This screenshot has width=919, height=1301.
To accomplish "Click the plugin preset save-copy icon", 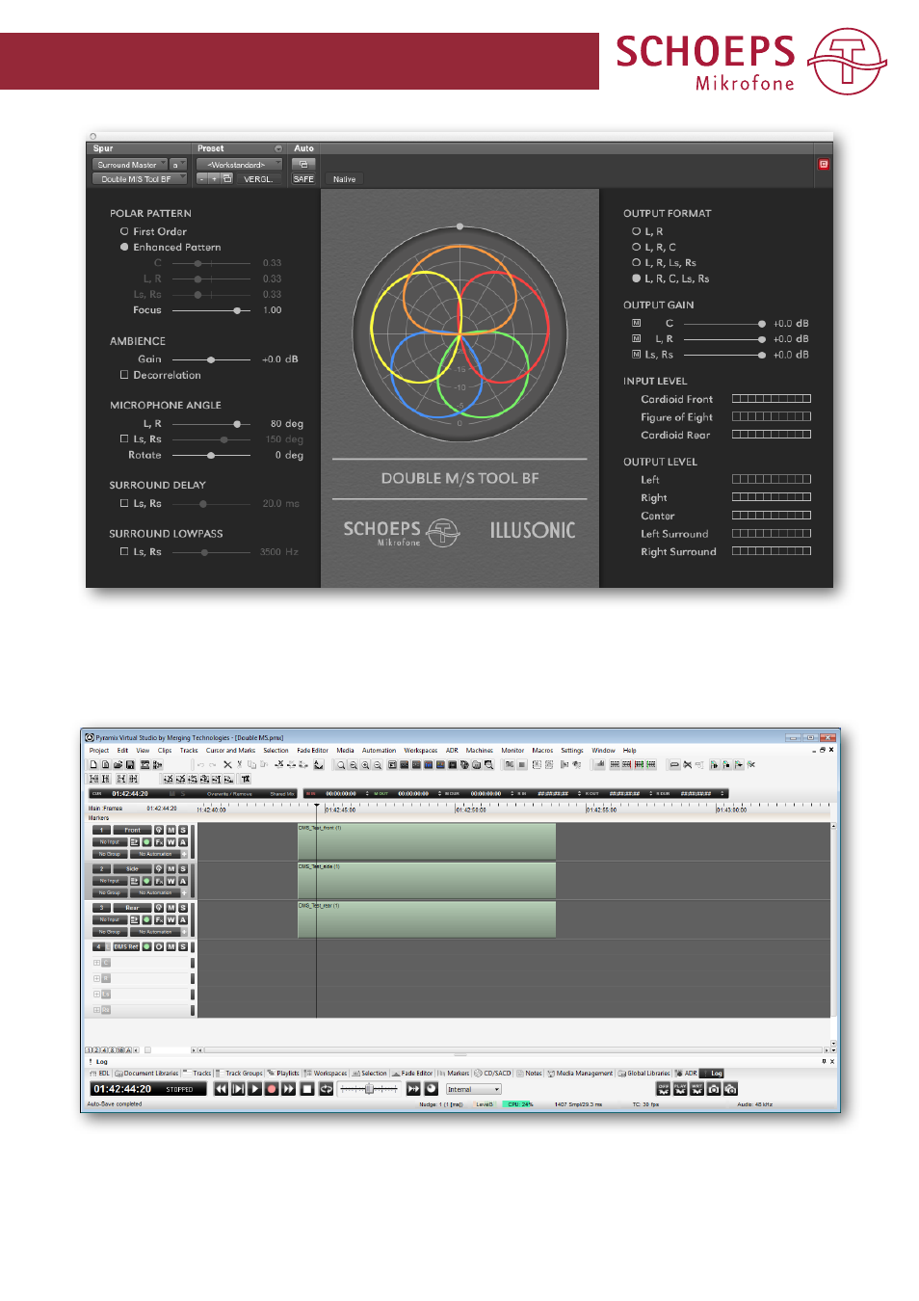I will point(227,178).
